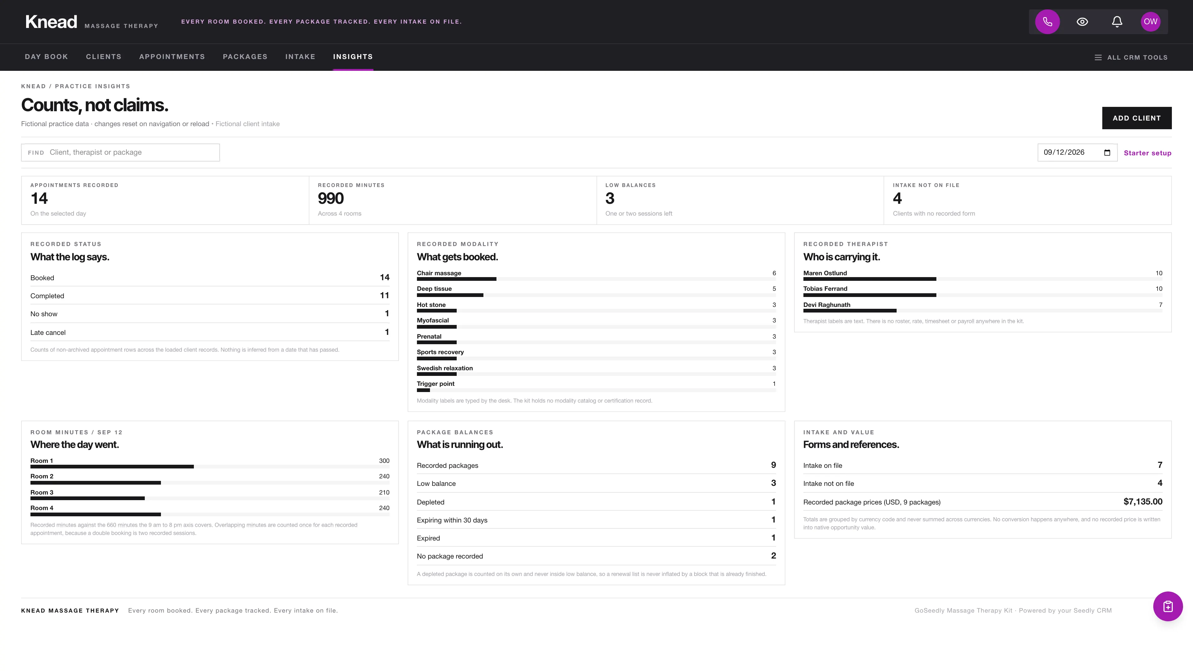Screen dimensions: 1193x671
Task: Click the 09/12/2026 date input
Action: (1077, 152)
